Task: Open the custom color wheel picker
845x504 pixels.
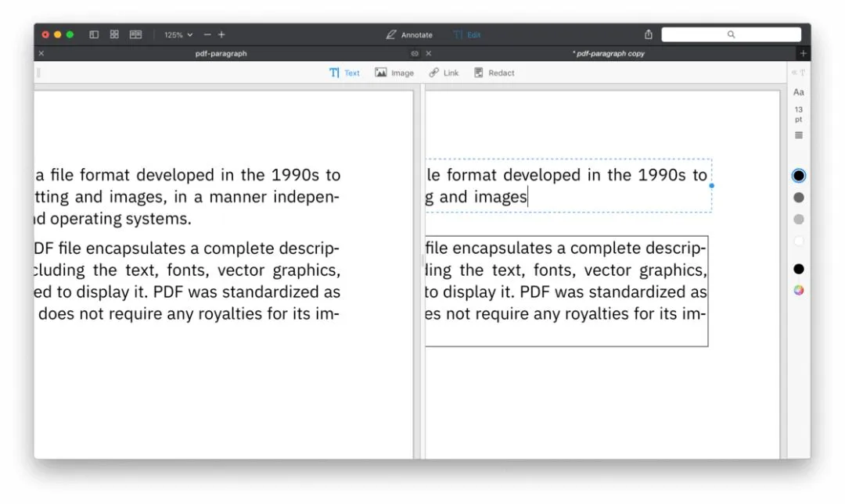Action: click(x=799, y=290)
